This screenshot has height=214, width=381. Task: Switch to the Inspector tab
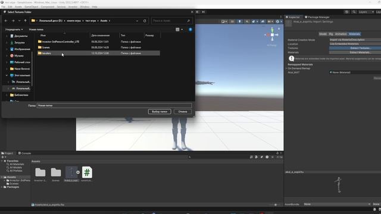click(293, 17)
